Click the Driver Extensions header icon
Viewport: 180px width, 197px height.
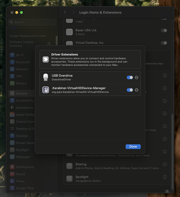pyautogui.click(x=46, y=59)
